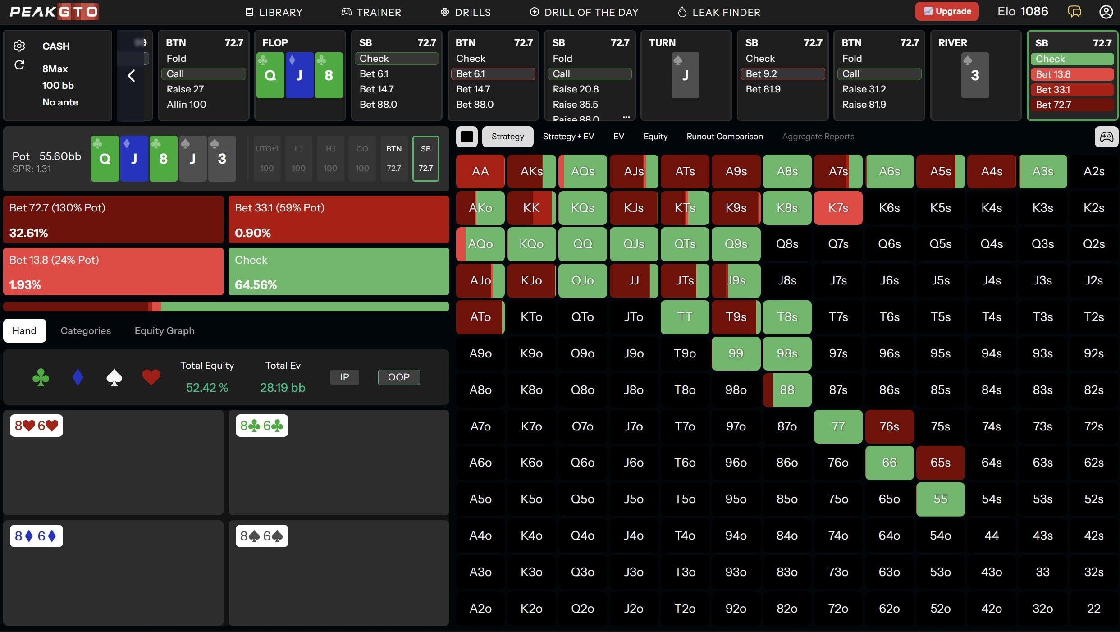Filter by the blue diamond suit

pos(78,378)
